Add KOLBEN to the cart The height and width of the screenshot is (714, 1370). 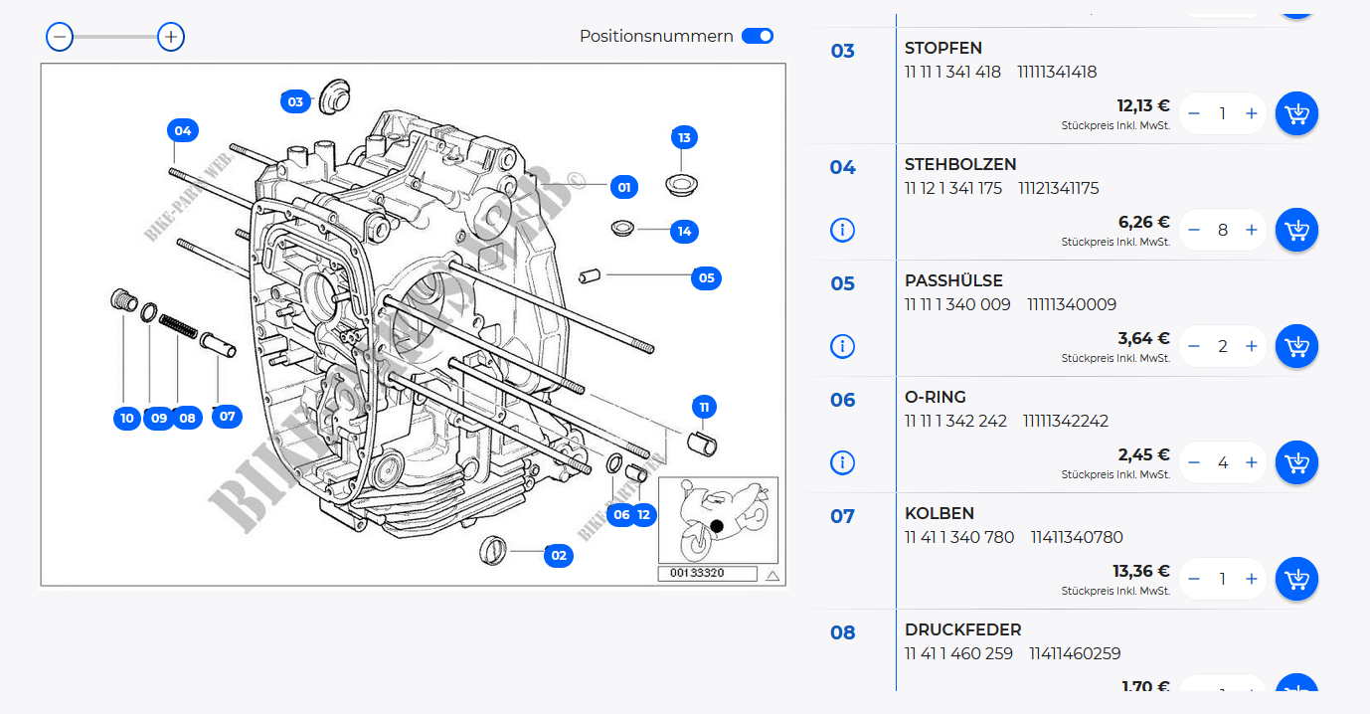(x=1296, y=579)
